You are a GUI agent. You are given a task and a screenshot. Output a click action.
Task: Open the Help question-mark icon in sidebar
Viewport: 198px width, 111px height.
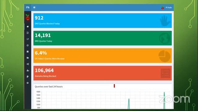point(28,83)
